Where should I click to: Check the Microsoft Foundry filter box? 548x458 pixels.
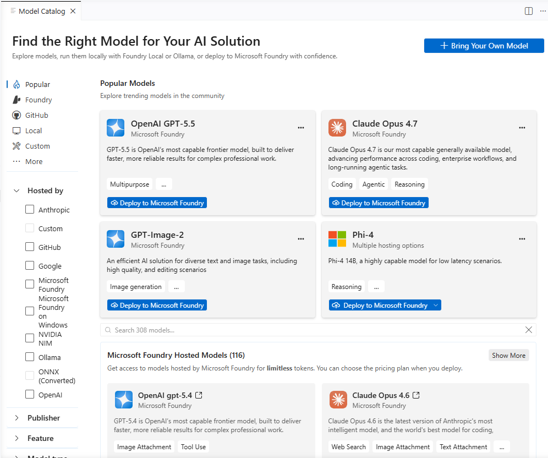pos(30,284)
